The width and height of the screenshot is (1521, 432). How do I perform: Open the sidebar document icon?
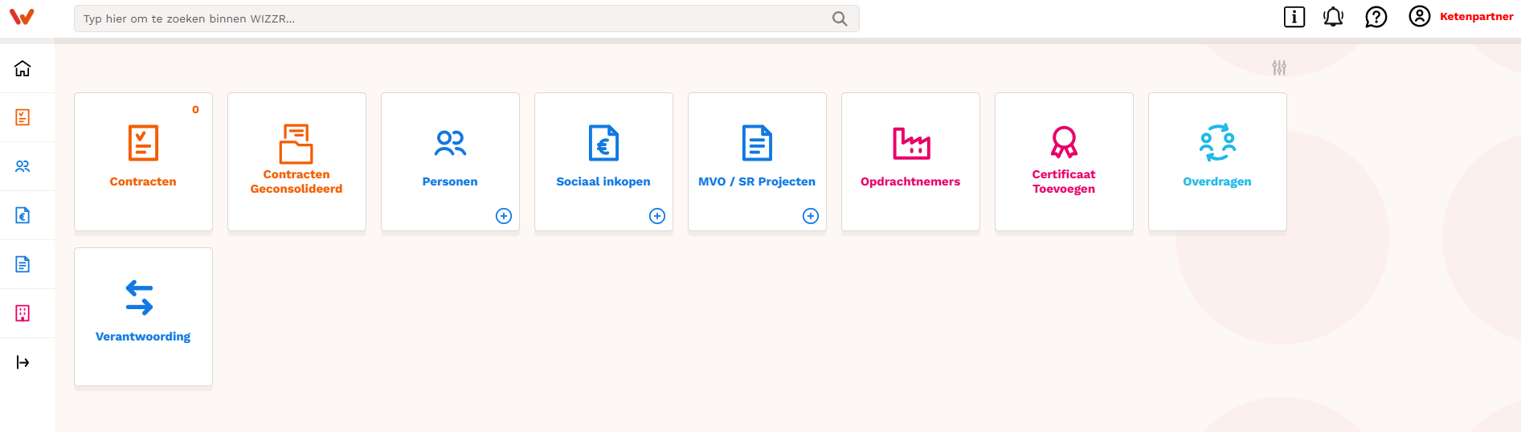coord(22,264)
